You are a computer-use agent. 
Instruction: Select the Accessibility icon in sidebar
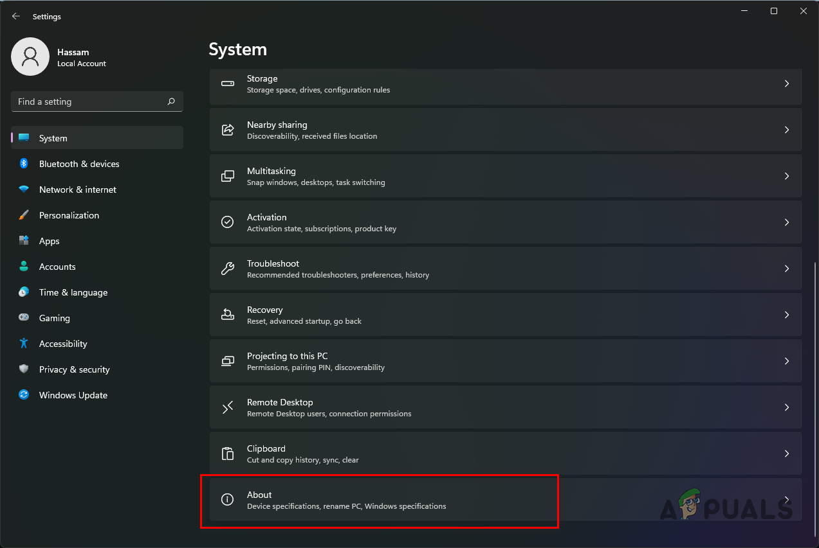[24, 344]
